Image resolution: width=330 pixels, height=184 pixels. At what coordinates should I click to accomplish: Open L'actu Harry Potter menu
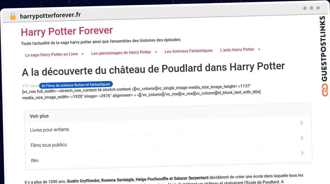tap(237, 50)
